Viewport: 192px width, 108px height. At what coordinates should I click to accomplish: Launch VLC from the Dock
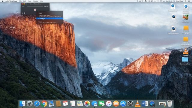[x=137, y=103]
